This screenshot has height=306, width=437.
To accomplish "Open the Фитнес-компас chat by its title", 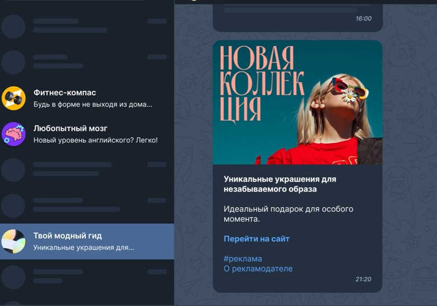I will coord(65,93).
